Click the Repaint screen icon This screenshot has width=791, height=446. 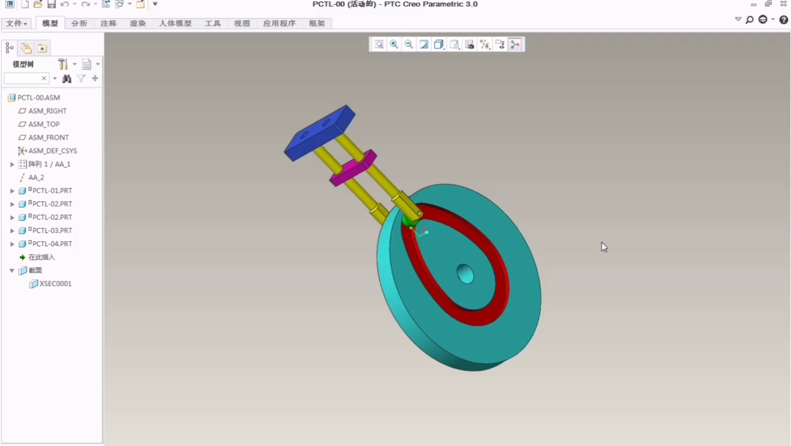[x=424, y=45]
